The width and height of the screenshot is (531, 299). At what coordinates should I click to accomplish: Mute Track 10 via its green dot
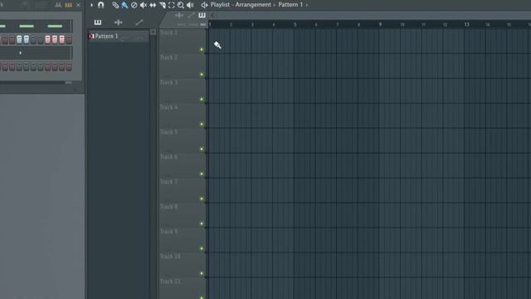point(202,273)
